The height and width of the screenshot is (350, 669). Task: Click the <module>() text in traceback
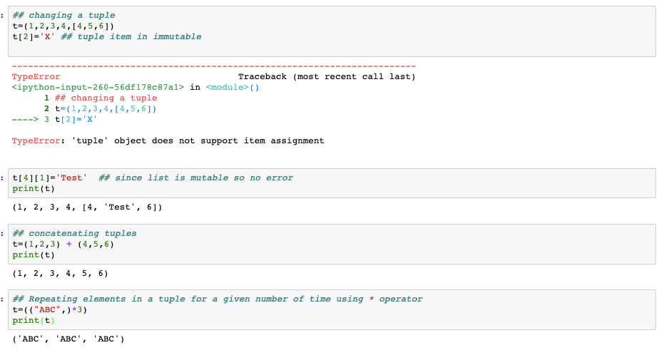pyautogui.click(x=233, y=88)
